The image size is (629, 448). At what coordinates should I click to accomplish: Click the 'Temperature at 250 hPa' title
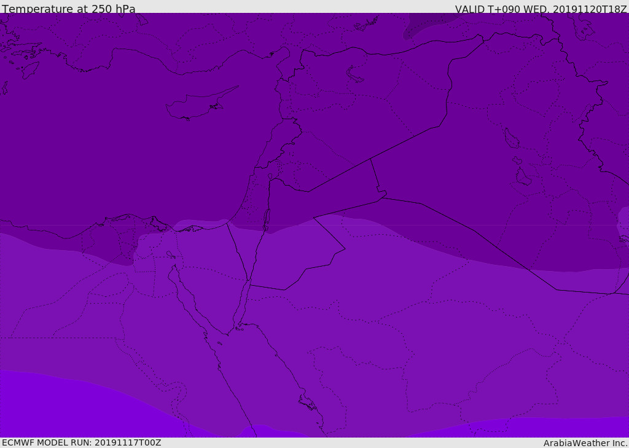click(x=69, y=9)
